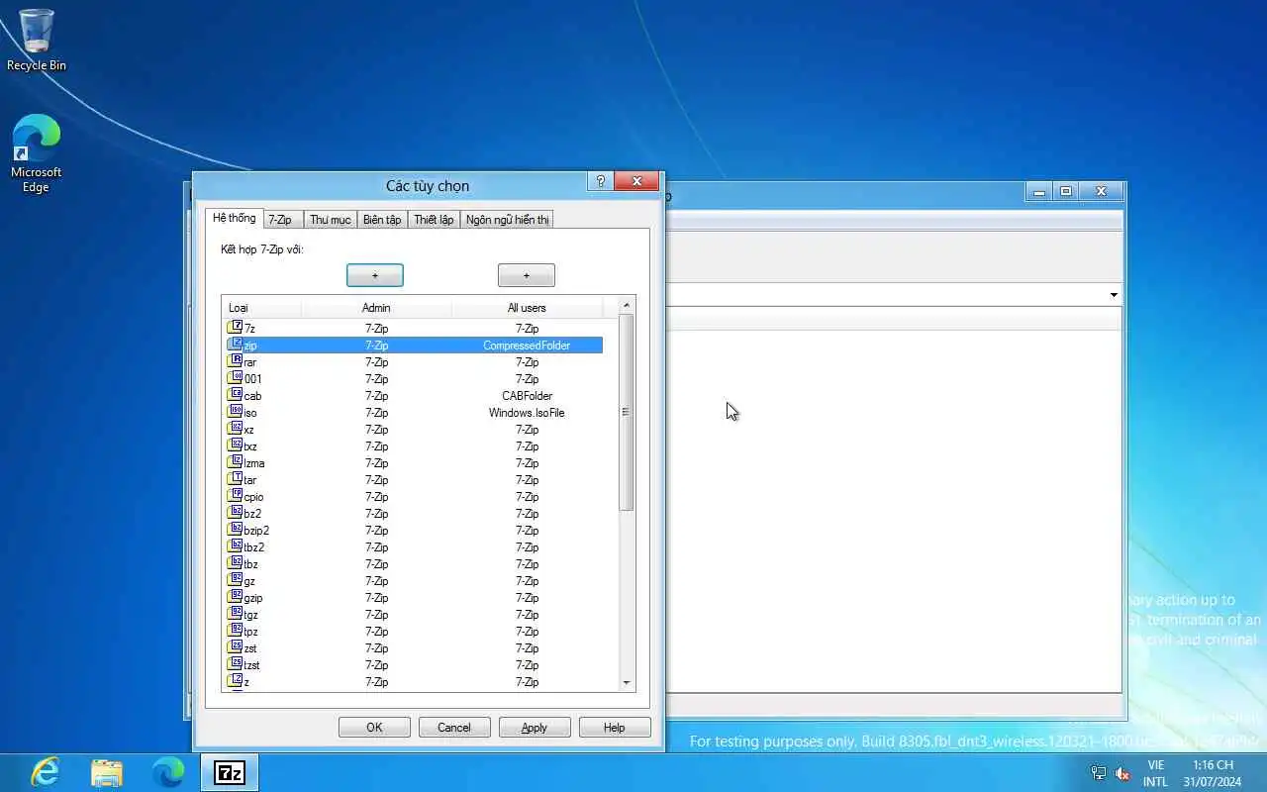Open the Ngôn ngữ hiển thị tab
This screenshot has height=792, width=1267.
coord(507,220)
